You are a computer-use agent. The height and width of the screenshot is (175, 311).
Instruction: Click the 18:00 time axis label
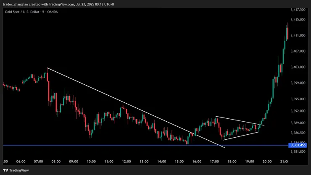(x=232, y=162)
